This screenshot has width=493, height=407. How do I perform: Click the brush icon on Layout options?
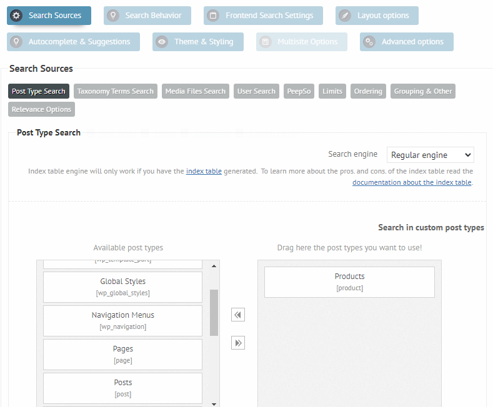[345, 16]
